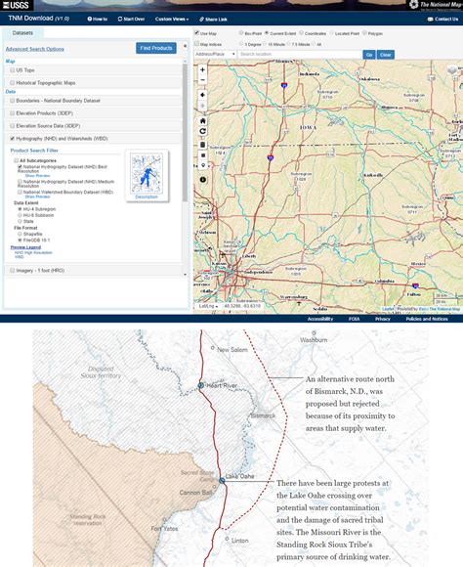Select Shapefile file format
This screenshot has width=463, height=567.
coord(20,234)
